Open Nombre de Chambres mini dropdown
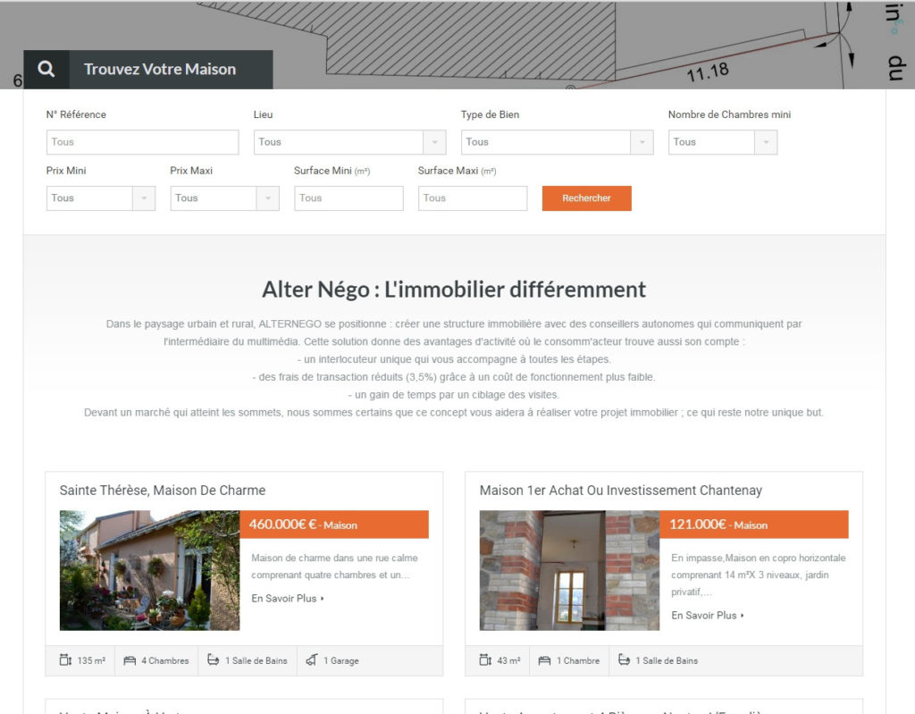The width and height of the screenshot is (915, 714). click(x=722, y=142)
